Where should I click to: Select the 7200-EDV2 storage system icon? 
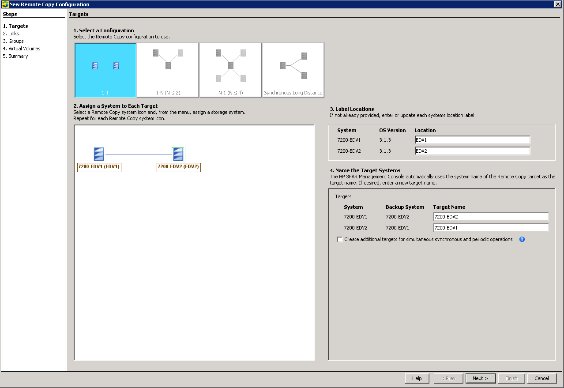[x=178, y=154]
